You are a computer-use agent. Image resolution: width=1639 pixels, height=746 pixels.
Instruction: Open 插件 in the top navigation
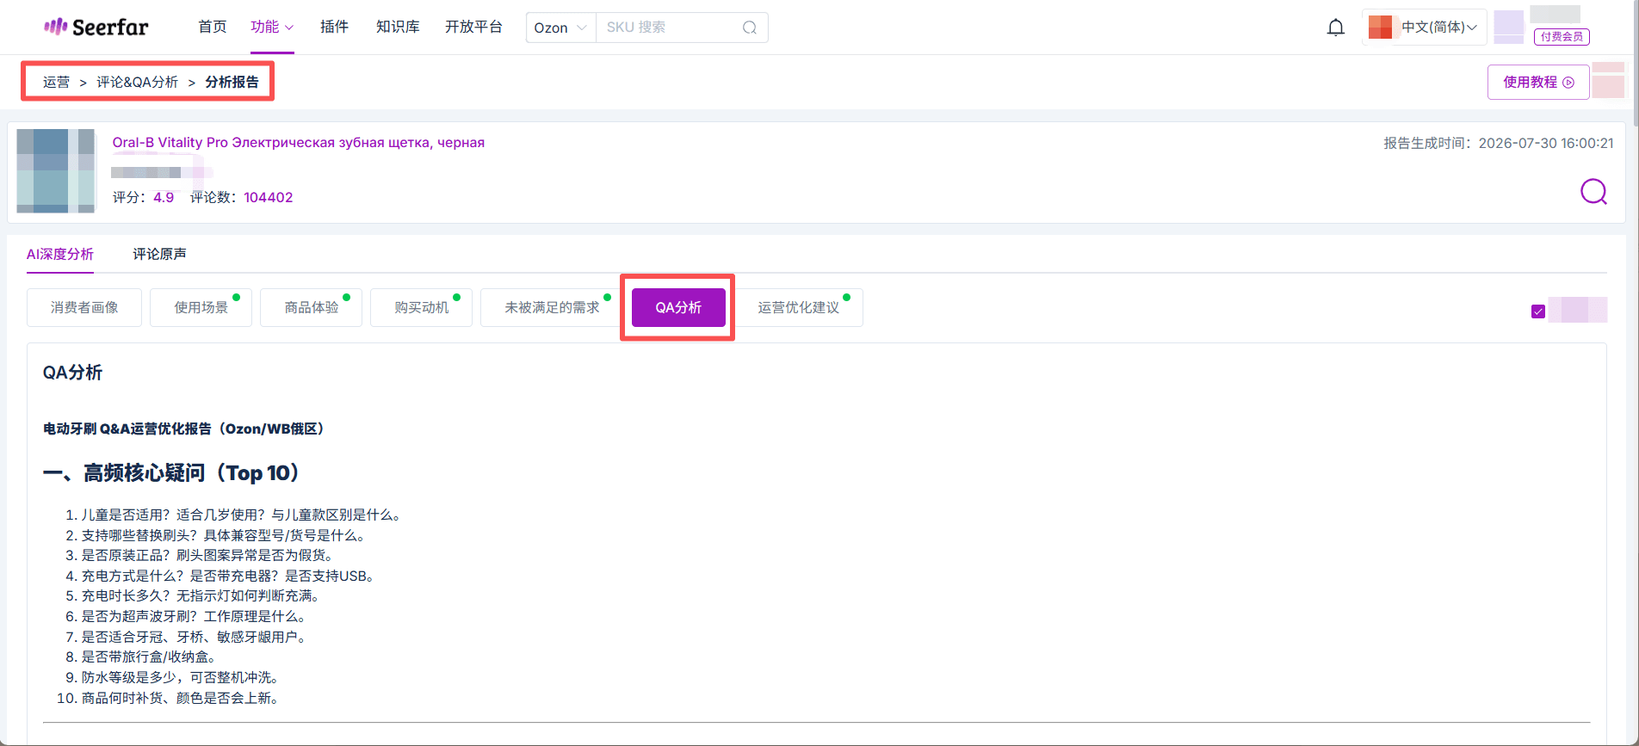pos(335,28)
